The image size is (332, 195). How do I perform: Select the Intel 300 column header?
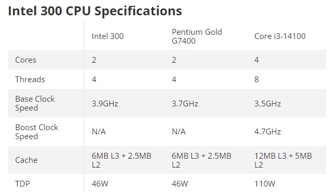click(107, 36)
